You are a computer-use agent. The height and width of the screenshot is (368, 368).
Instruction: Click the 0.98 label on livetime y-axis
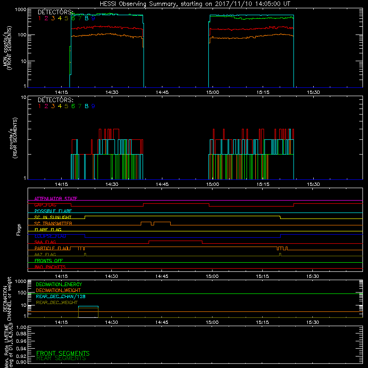point(21,333)
